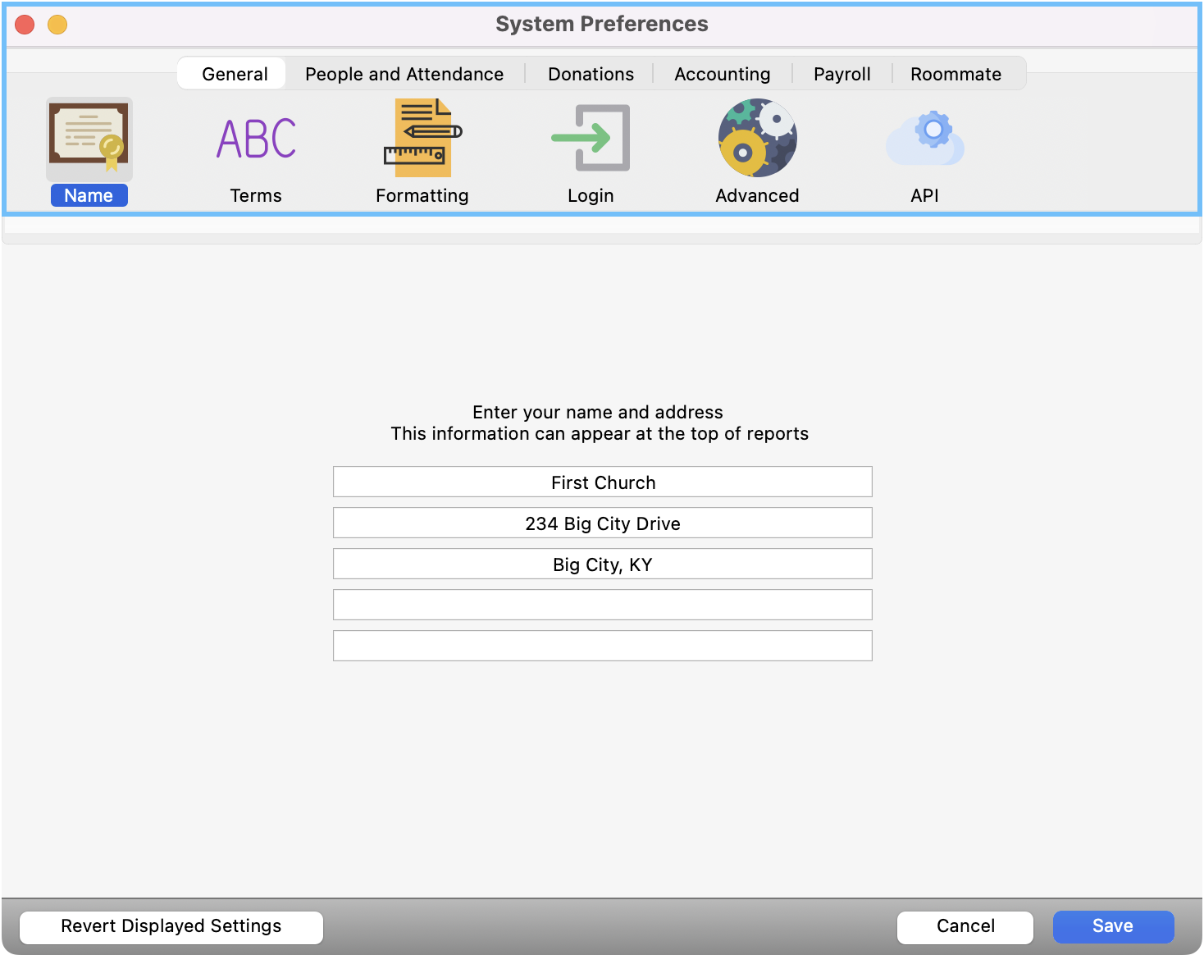Screen dimensions: 1204x955
Task: Click Revert Displayed Settings button
Action: point(171,926)
